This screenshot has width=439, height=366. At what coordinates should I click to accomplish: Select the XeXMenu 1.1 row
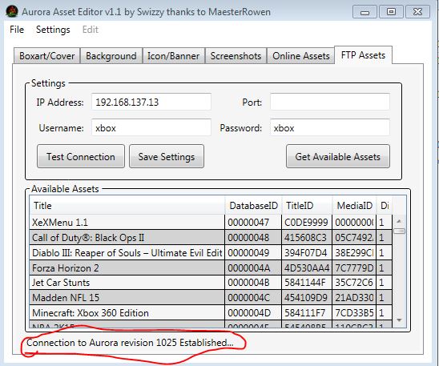(x=211, y=223)
